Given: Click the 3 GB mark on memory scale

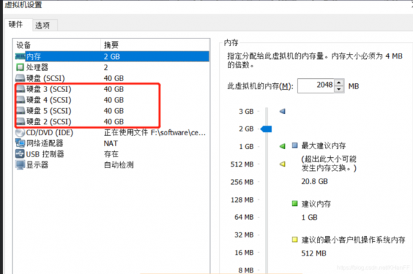Looking at the screenshot, I should 246,111.
